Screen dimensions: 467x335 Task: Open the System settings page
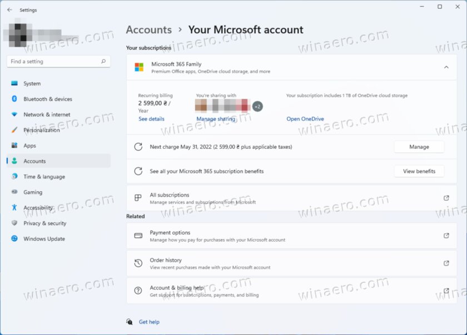(58, 83)
